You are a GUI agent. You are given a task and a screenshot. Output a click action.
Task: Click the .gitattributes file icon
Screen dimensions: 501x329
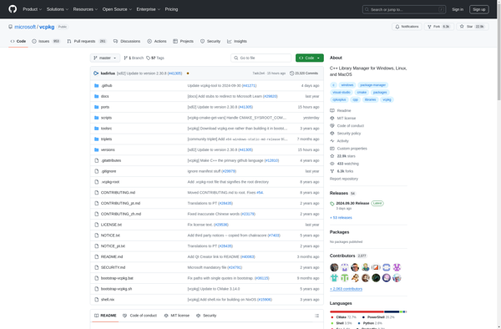pyautogui.click(x=97, y=160)
